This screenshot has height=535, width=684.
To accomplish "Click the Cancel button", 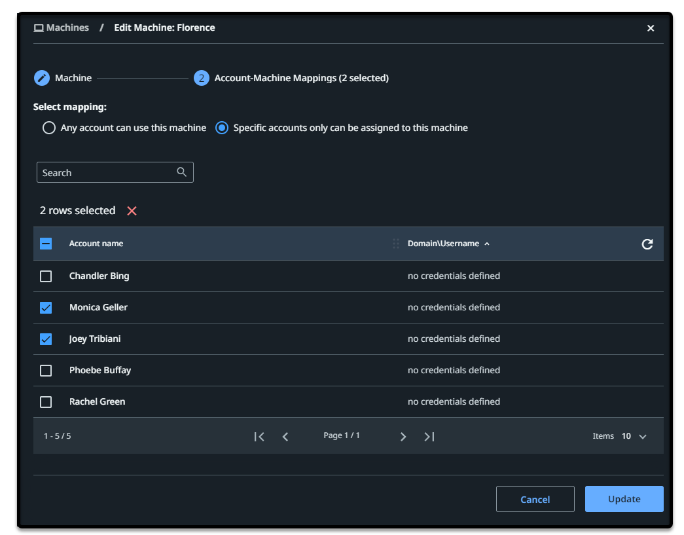I will tap(535, 499).
